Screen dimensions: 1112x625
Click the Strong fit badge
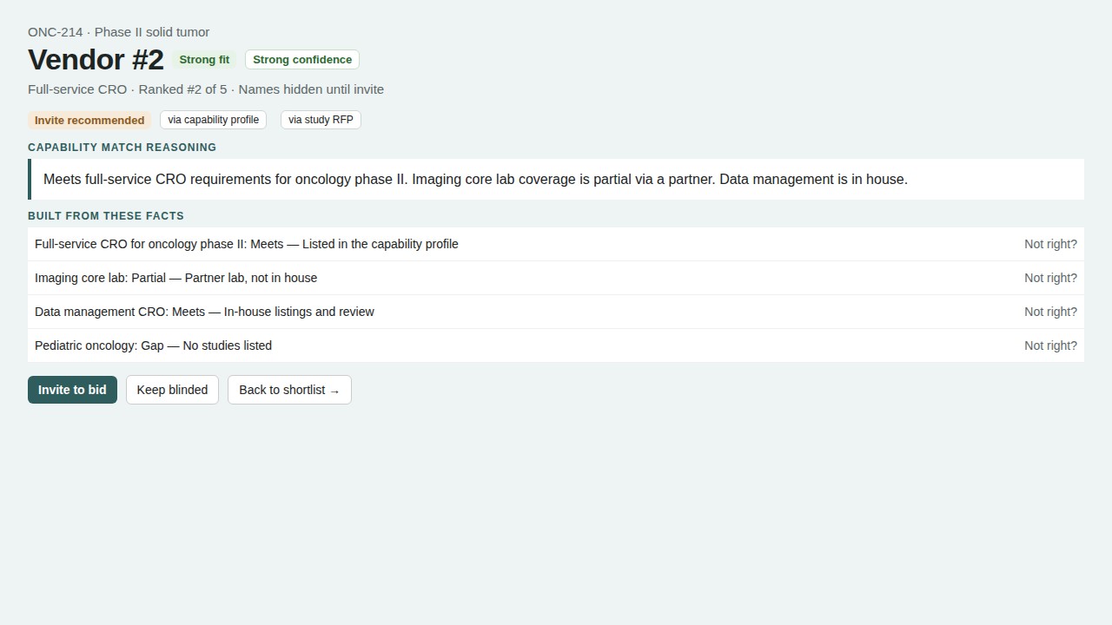[x=204, y=60]
